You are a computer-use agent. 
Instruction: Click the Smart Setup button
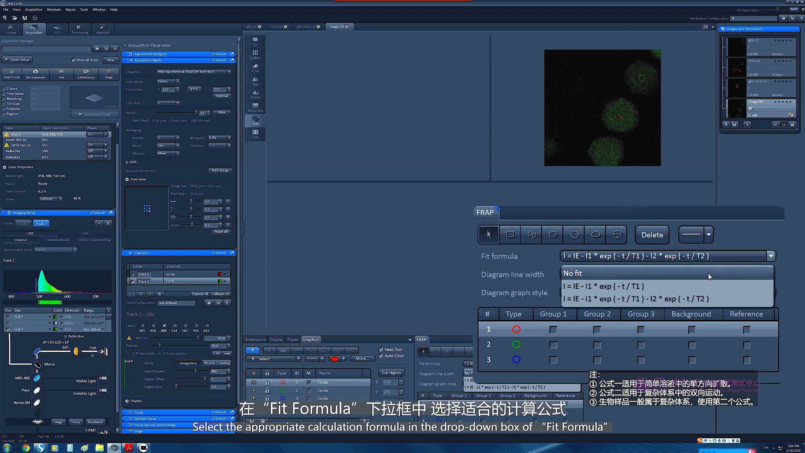pyautogui.click(x=18, y=60)
